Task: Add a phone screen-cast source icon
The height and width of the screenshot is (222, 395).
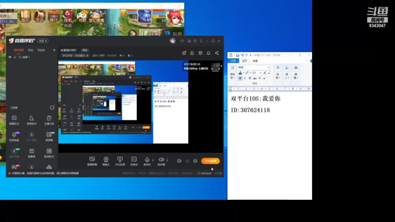Action: (120, 161)
